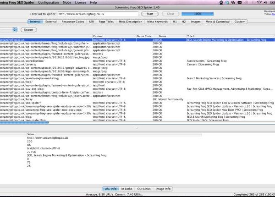Screen dimensions: 275x197
Task: Select the /pay-per-click/ URL row
Action: pos(137,89)
